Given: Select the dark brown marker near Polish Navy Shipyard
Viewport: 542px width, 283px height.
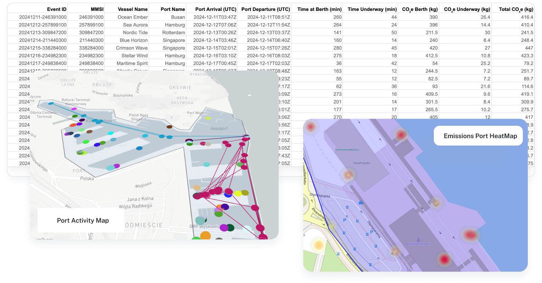Looking at the screenshot, I should (x=170, y=127).
